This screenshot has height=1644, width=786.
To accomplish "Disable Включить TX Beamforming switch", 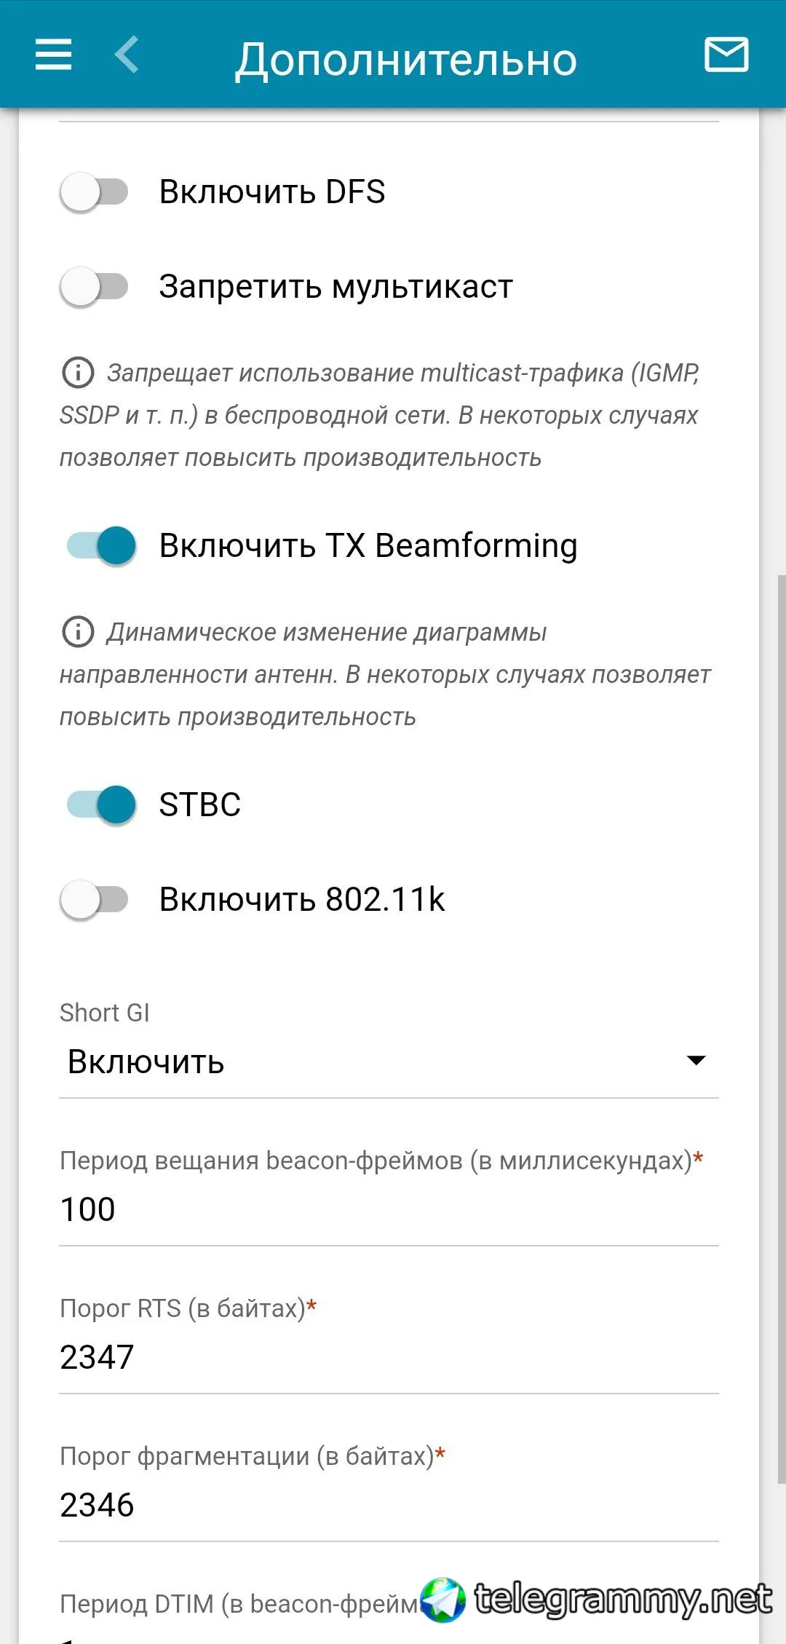I will [100, 545].
